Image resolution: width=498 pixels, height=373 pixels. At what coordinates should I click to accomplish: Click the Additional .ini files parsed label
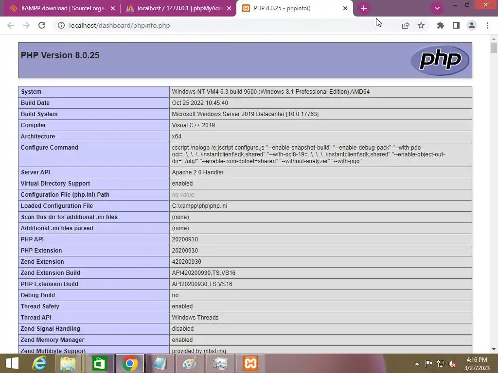click(x=57, y=228)
